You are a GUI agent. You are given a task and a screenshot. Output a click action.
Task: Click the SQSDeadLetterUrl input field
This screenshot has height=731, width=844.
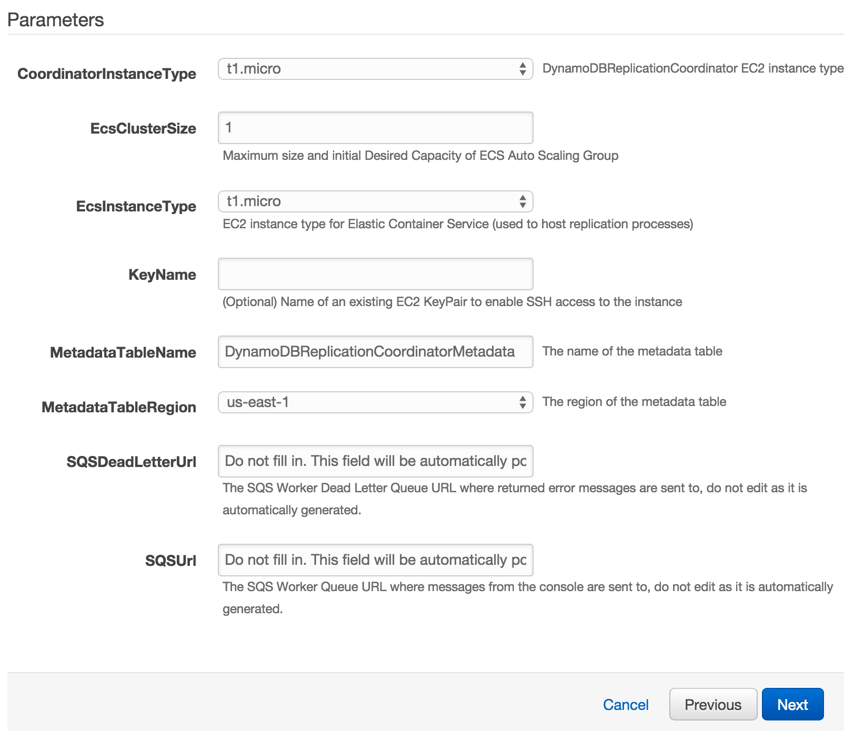[375, 461]
